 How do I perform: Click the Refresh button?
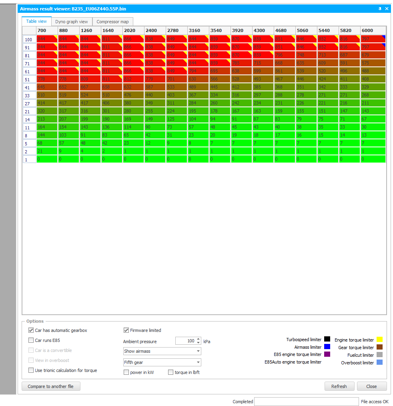pyautogui.click(x=339, y=386)
